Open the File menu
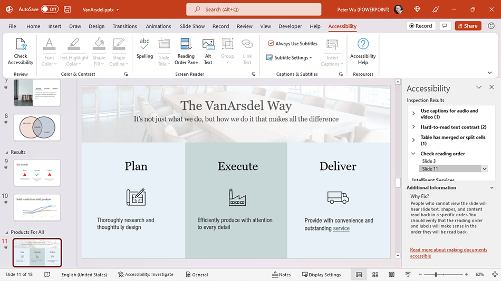The image size is (501, 281). (x=12, y=26)
